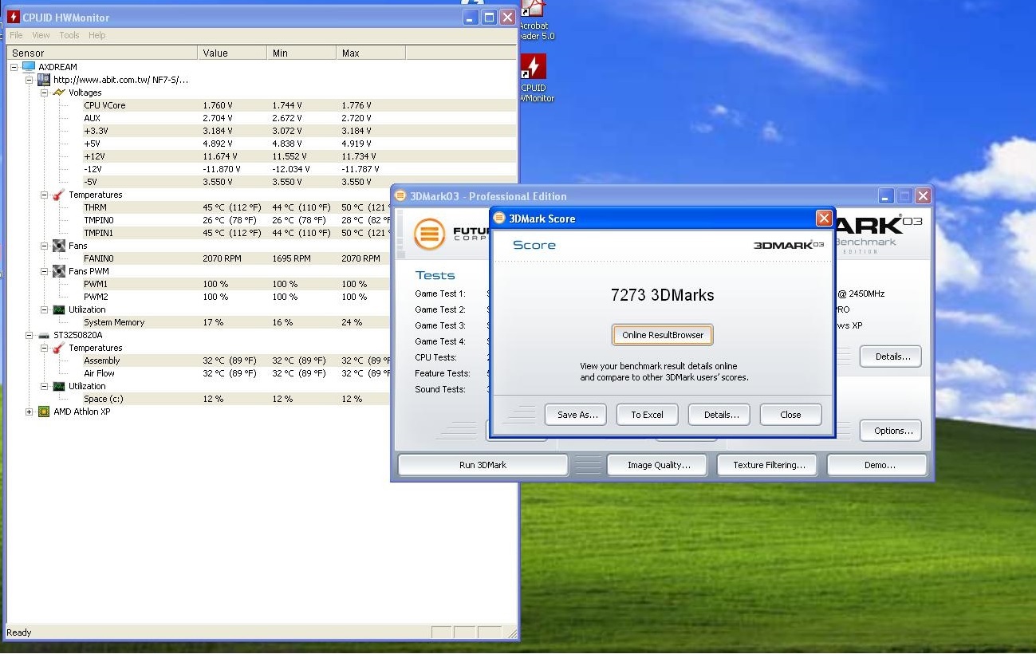This screenshot has height=654, width=1036.
Task: Select the Fans icon
Action: [59, 246]
